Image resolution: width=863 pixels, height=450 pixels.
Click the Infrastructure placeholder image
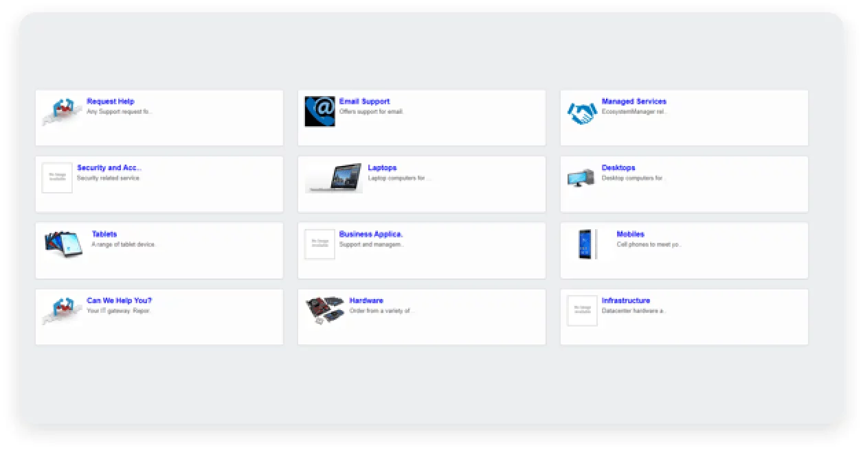tap(582, 311)
